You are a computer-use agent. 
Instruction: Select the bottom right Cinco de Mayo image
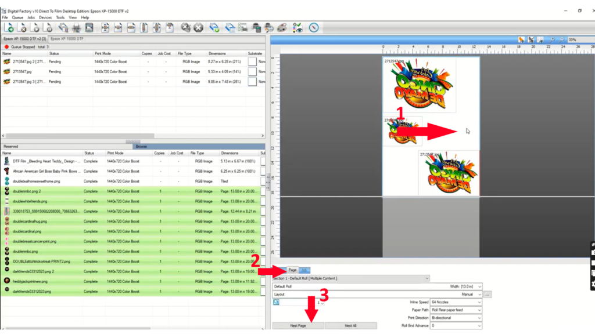click(x=449, y=173)
